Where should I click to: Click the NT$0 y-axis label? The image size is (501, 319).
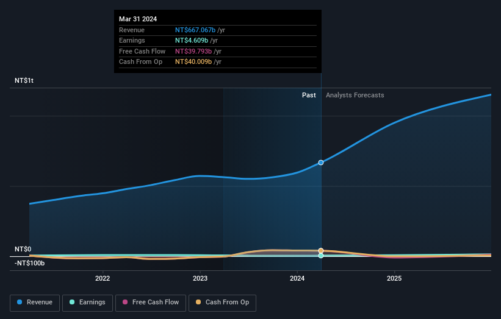coord(23,249)
